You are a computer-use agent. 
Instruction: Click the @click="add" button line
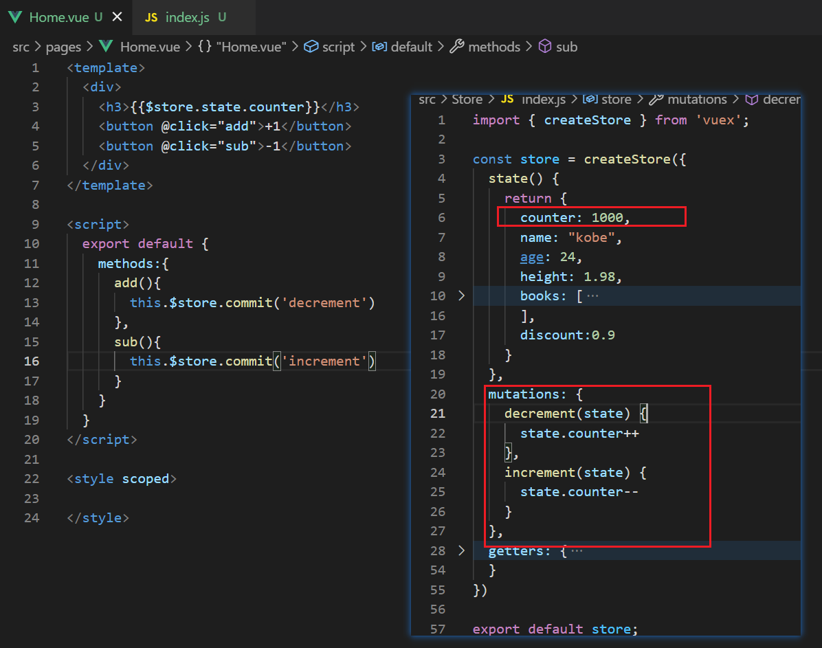coord(225,126)
